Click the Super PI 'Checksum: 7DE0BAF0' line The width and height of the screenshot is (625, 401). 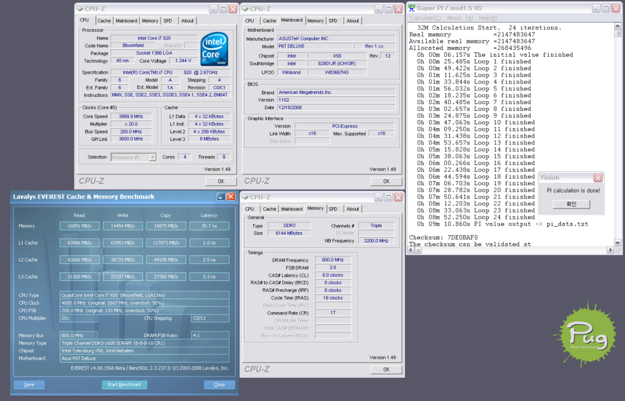[443, 238]
